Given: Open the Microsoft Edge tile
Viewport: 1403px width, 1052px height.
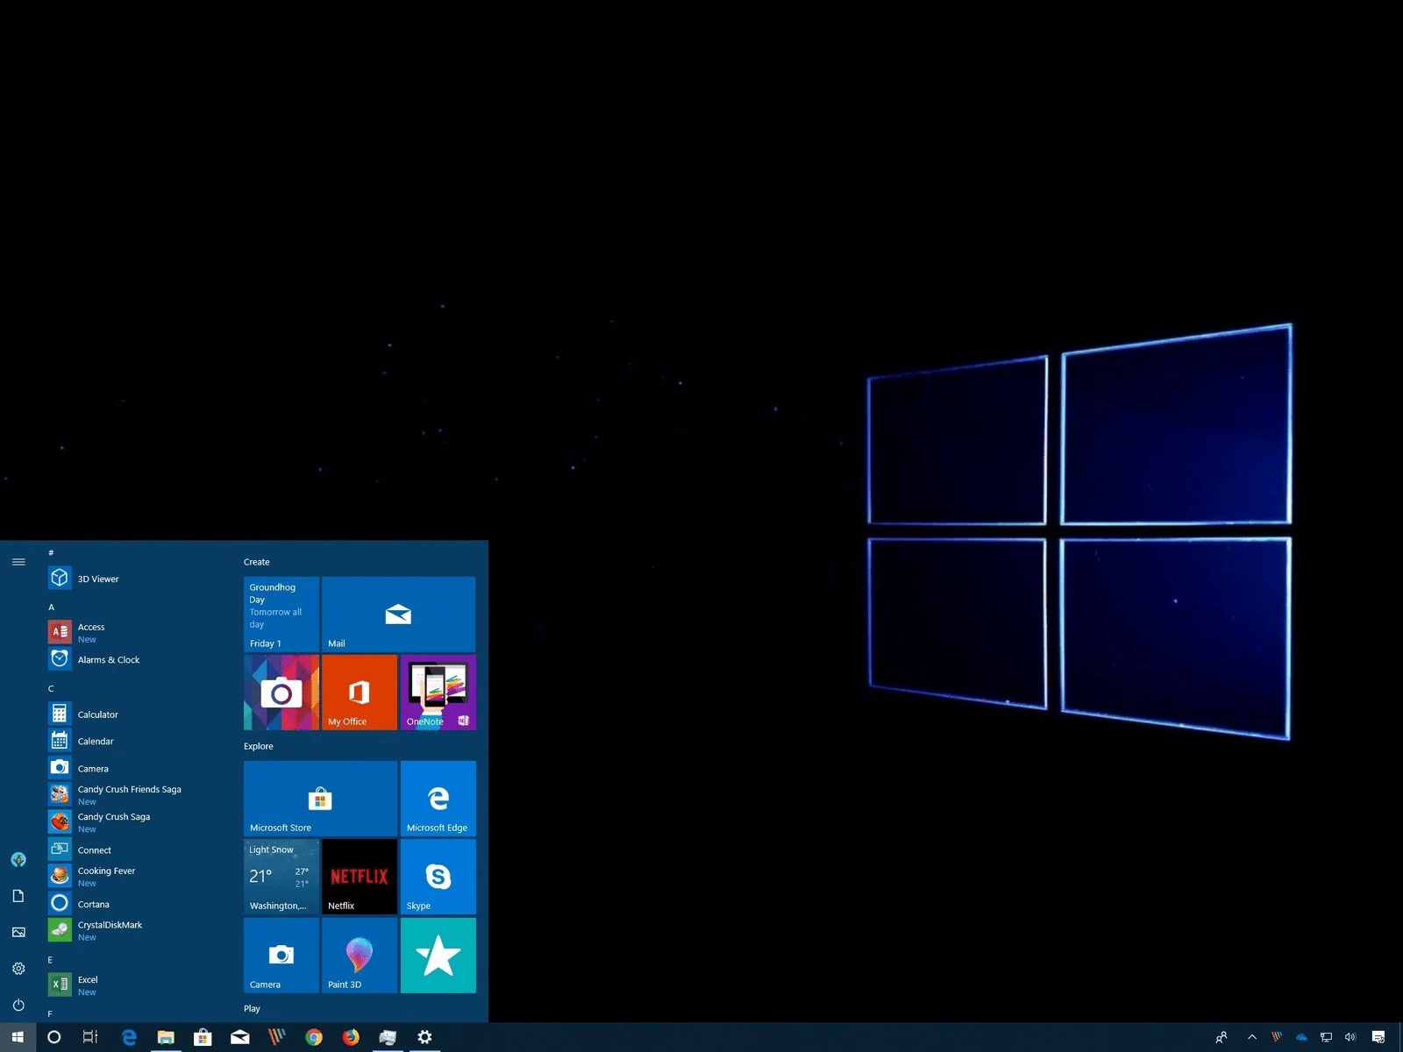Looking at the screenshot, I should (438, 799).
